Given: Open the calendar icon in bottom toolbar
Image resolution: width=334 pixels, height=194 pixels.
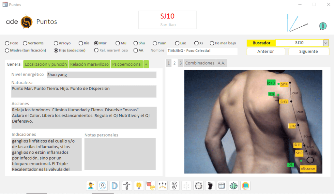Looking at the screenshot, I should coord(221,186).
